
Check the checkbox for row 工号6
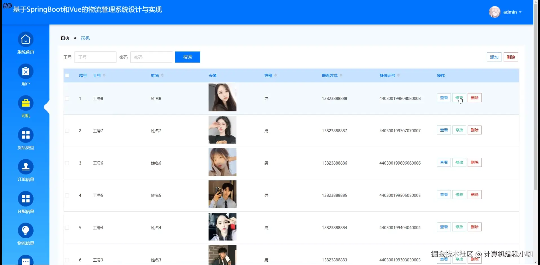tap(67, 163)
